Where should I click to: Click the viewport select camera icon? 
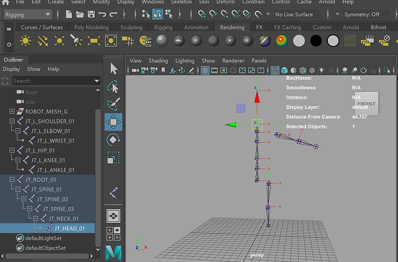[135, 70]
